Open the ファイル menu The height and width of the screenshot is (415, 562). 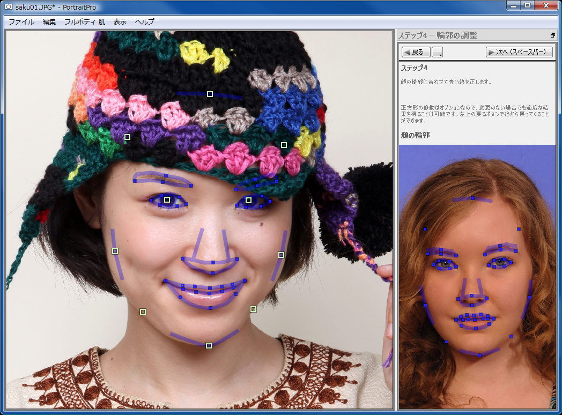point(21,22)
